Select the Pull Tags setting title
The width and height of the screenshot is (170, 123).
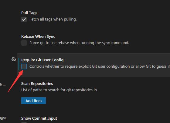29,13
